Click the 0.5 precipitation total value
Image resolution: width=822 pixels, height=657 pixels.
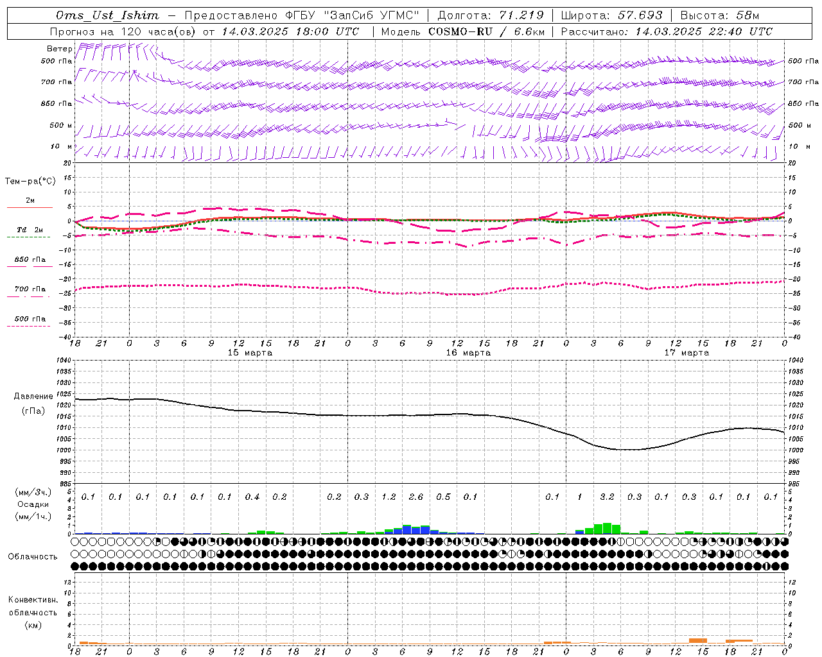443,497
